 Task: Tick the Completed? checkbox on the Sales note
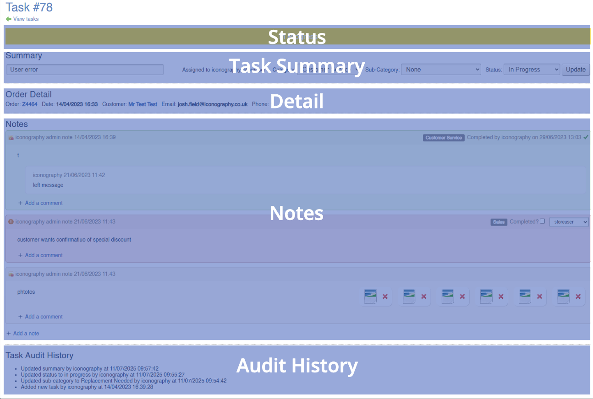(543, 221)
